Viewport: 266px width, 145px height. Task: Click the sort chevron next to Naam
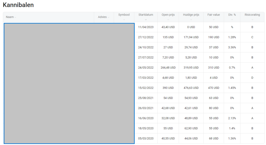(15, 17)
